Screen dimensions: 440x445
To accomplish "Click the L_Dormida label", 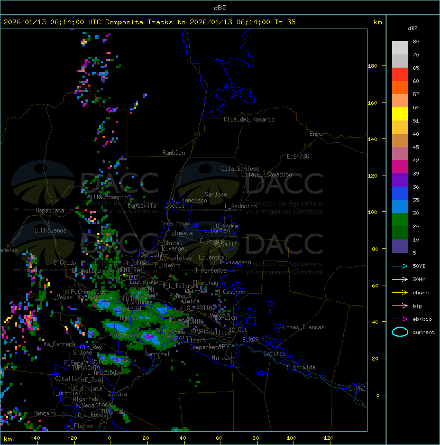I will coord(301,367).
